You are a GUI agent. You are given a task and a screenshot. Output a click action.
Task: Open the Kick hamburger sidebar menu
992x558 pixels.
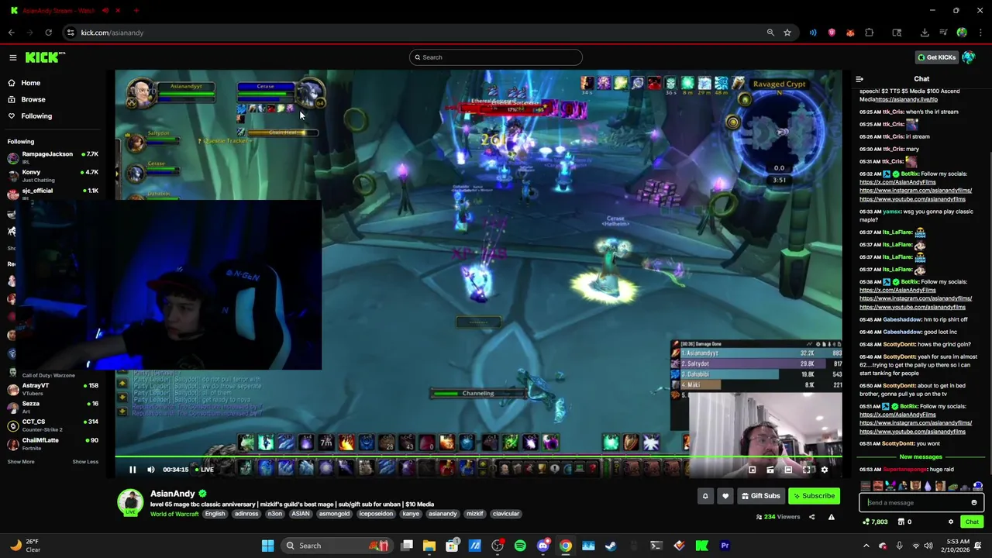tap(12, 57)
